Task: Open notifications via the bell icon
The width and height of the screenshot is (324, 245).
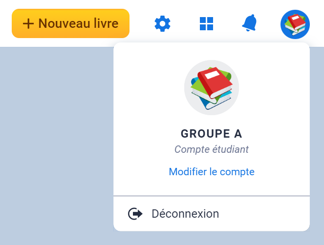Action: [250, 23]
